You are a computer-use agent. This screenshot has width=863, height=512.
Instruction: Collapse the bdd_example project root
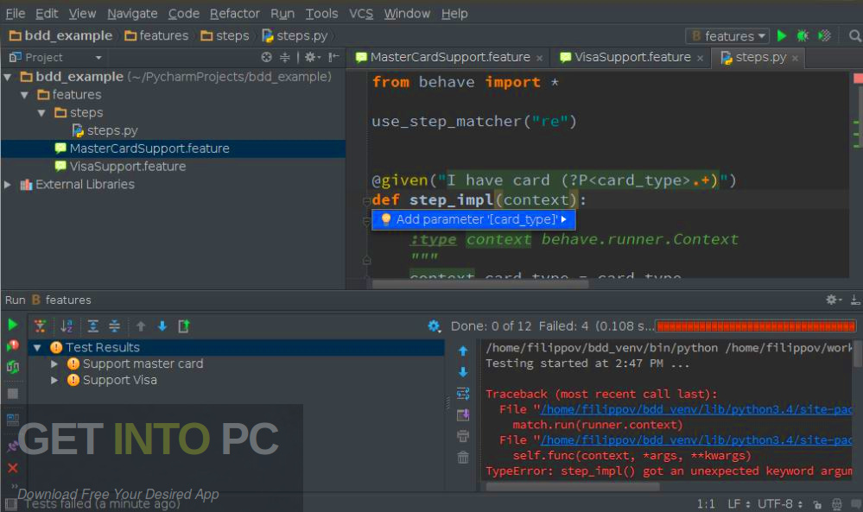[x=8, y=77]
